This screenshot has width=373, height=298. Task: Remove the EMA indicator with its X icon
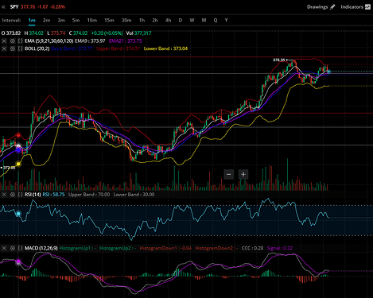click(4, 41)
